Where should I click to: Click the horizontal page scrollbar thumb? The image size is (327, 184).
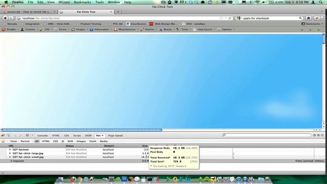pos(82,130)
